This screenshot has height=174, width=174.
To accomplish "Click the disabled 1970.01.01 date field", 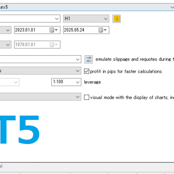I will (37, 44).
